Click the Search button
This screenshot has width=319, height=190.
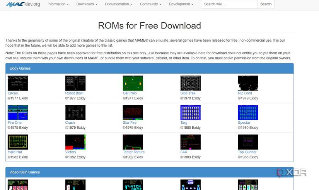click(x=266, y=4)
